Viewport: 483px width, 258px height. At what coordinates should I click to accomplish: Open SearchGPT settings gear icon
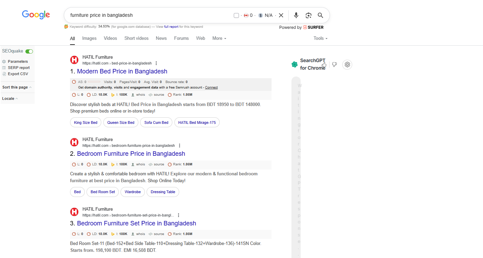(347, 64)
